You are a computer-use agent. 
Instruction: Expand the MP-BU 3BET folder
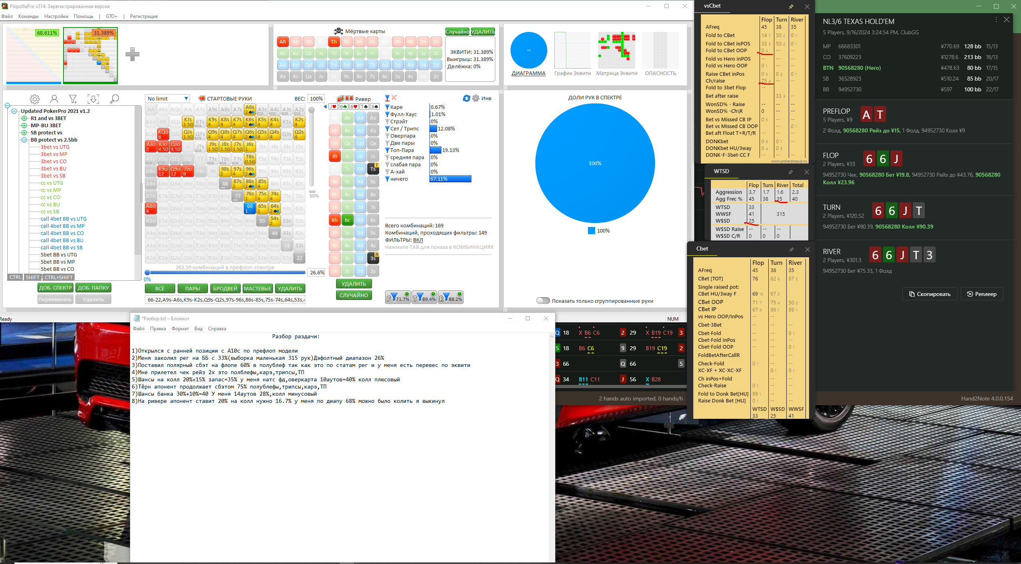click(x=24, y=125)
